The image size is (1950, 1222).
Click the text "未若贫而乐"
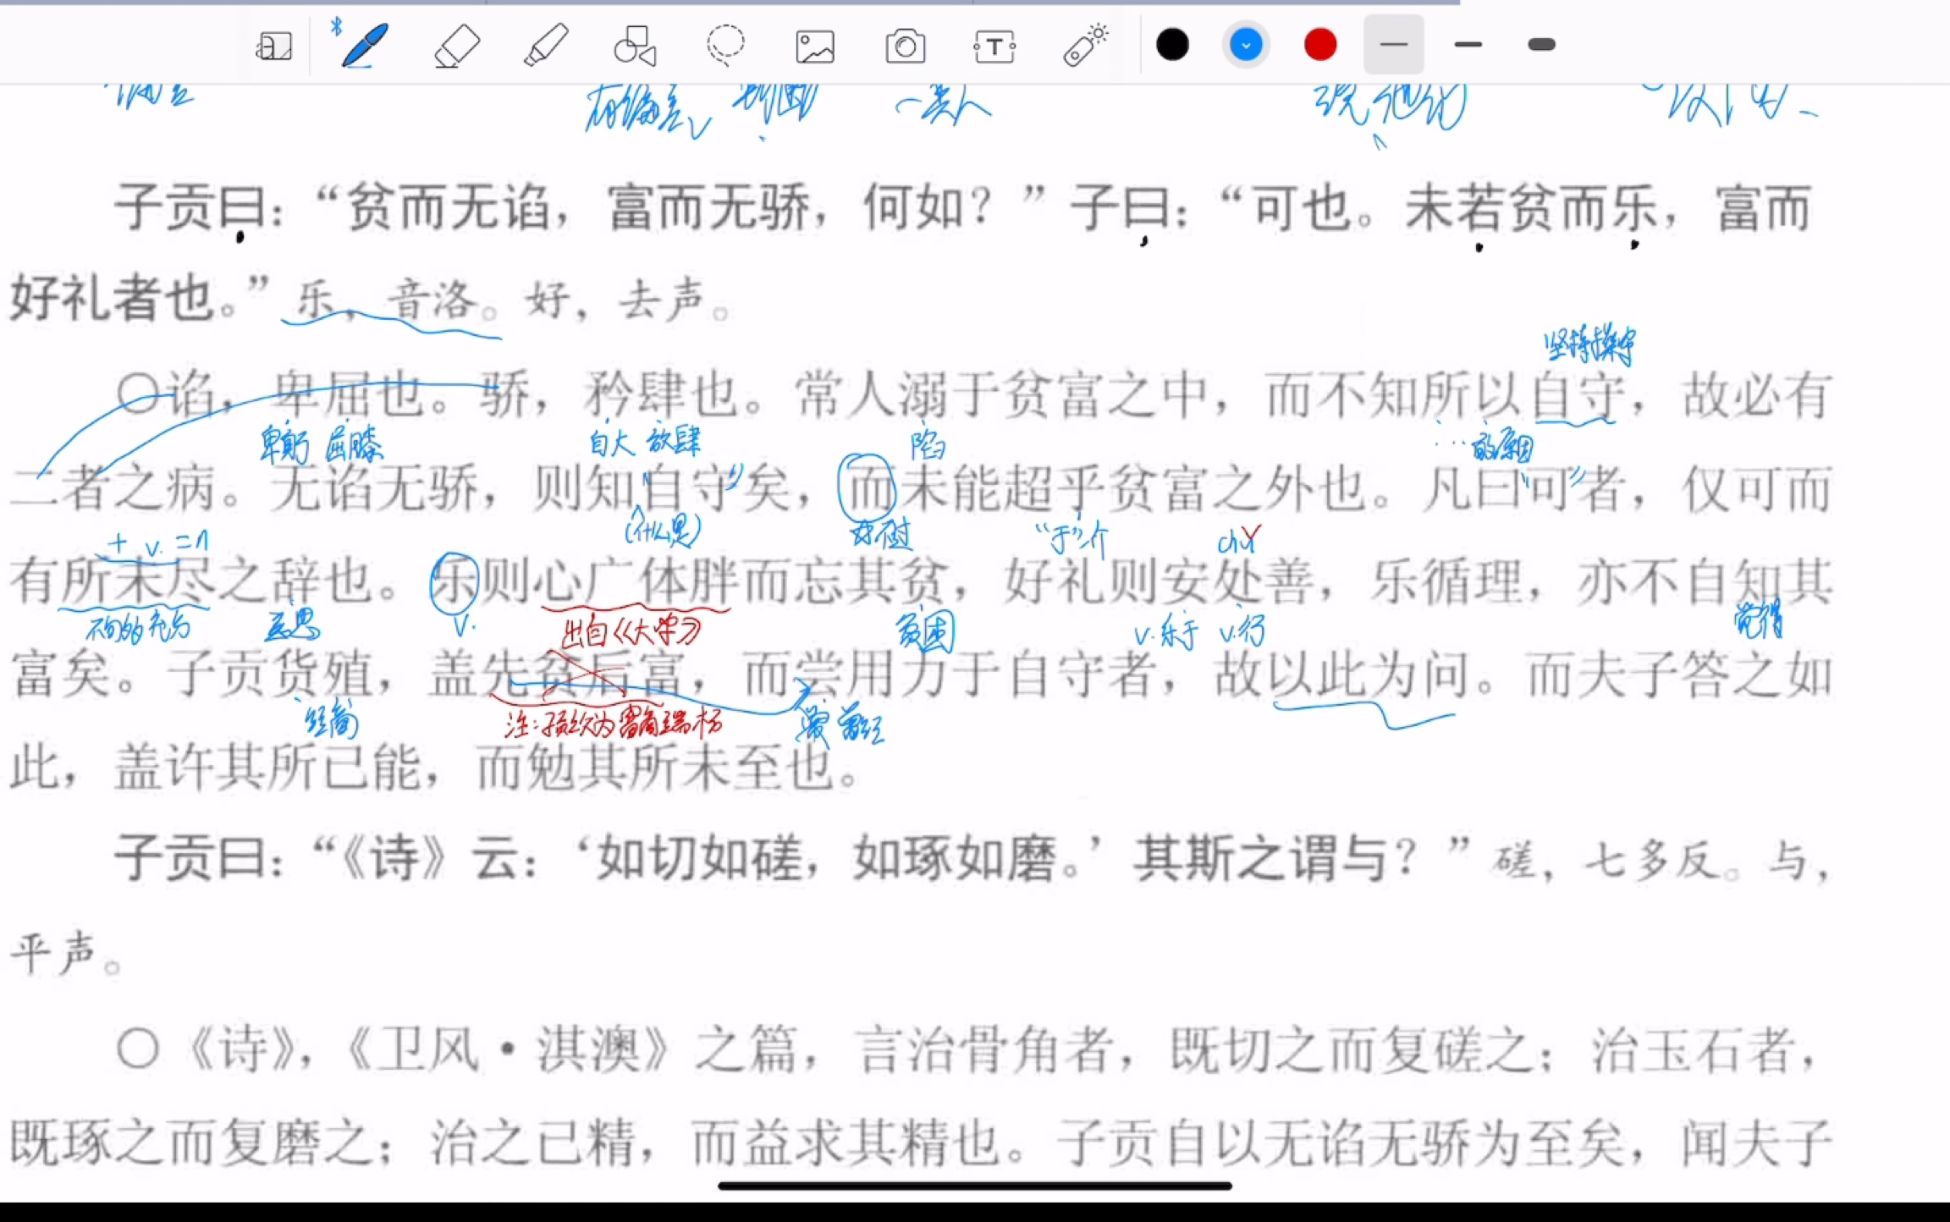[x=1532, y=208]
